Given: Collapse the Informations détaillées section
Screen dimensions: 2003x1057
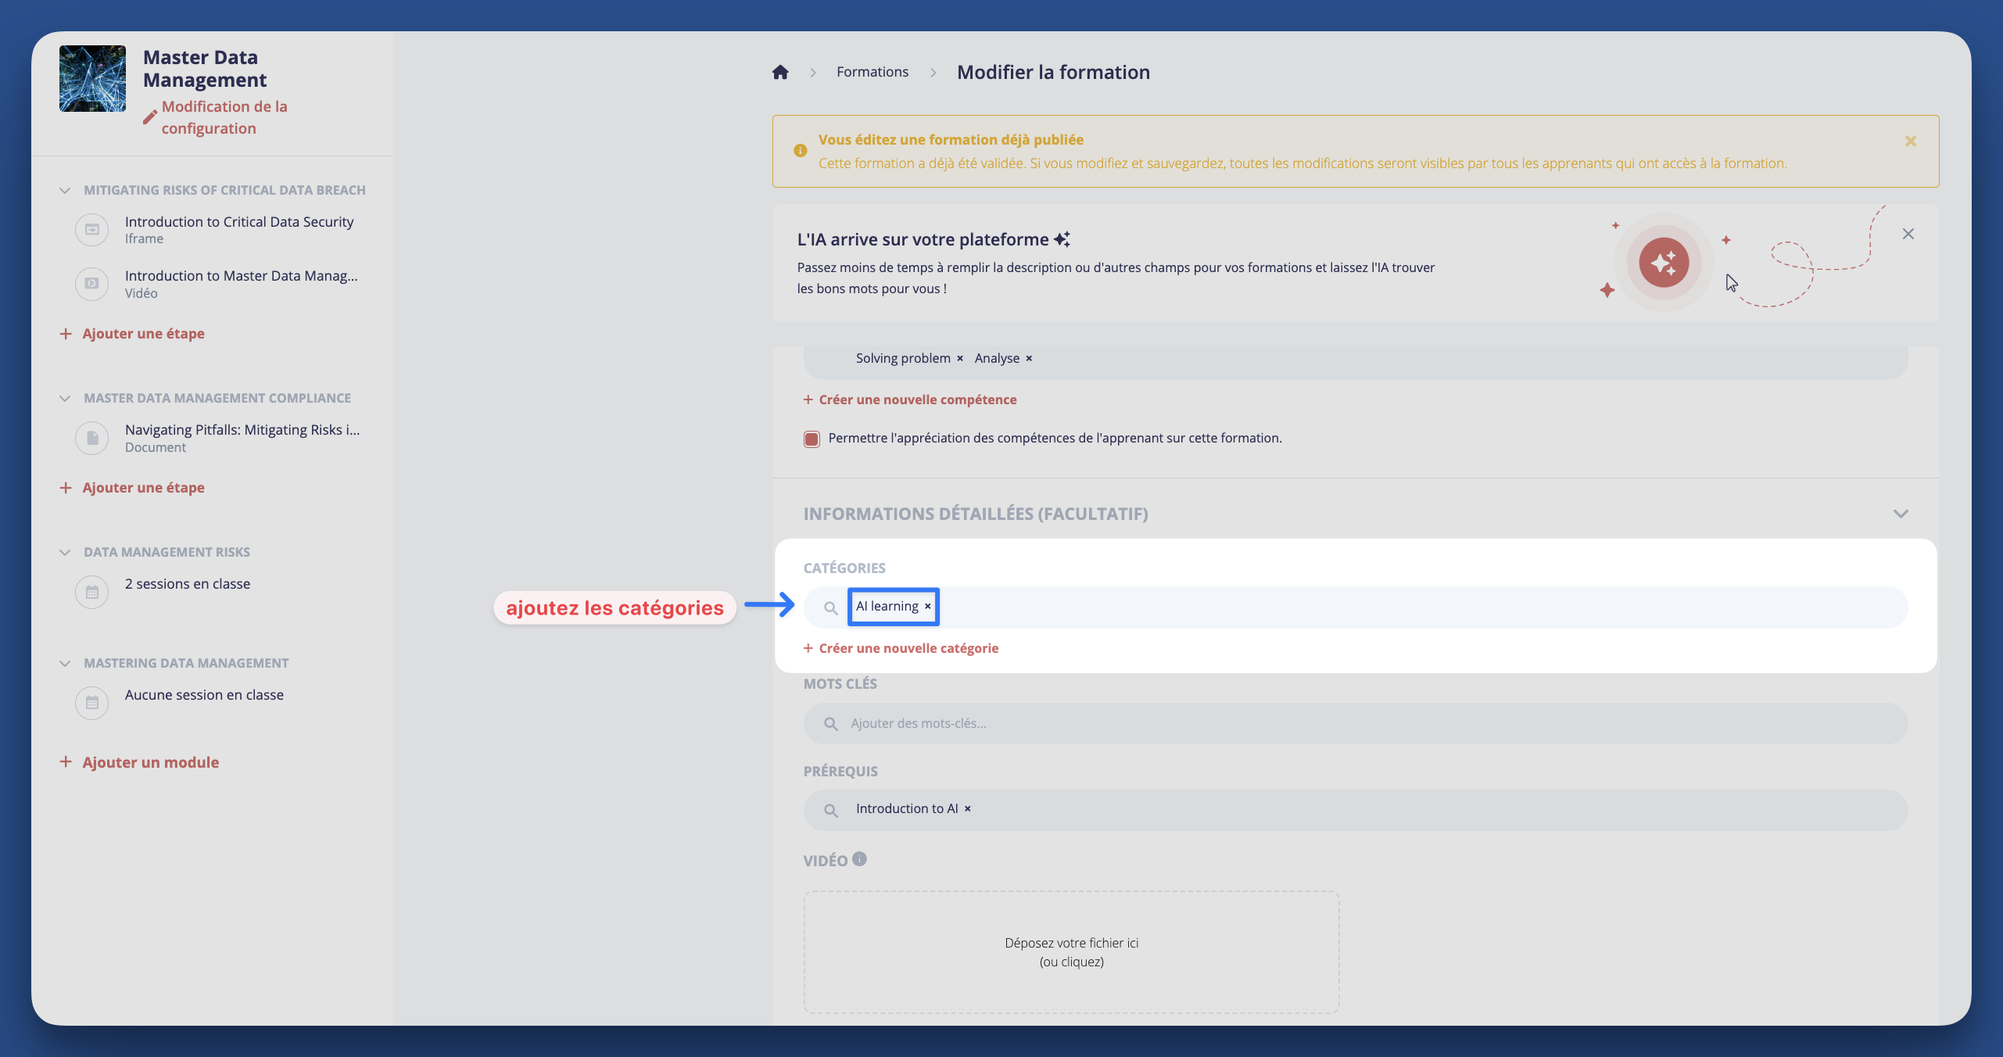Looking at the screenshot, I should click(x=1901, y=514).
